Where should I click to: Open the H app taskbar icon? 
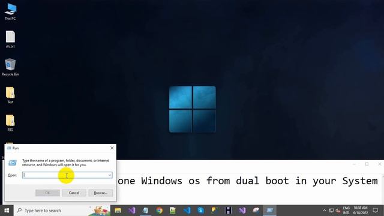(228, 211)
